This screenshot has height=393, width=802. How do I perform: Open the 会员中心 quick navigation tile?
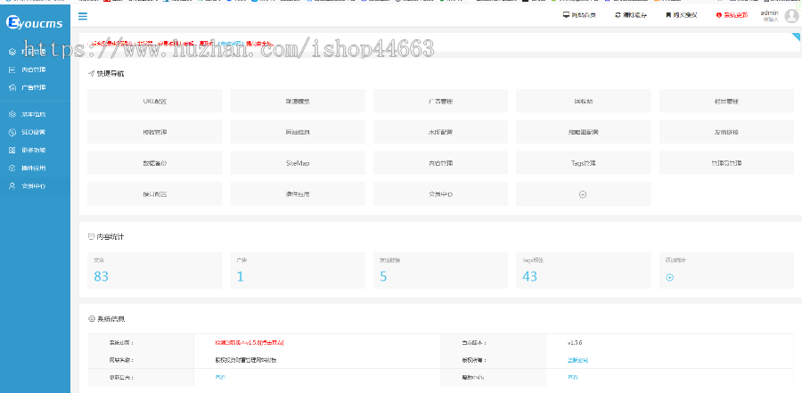click(440, 194)
